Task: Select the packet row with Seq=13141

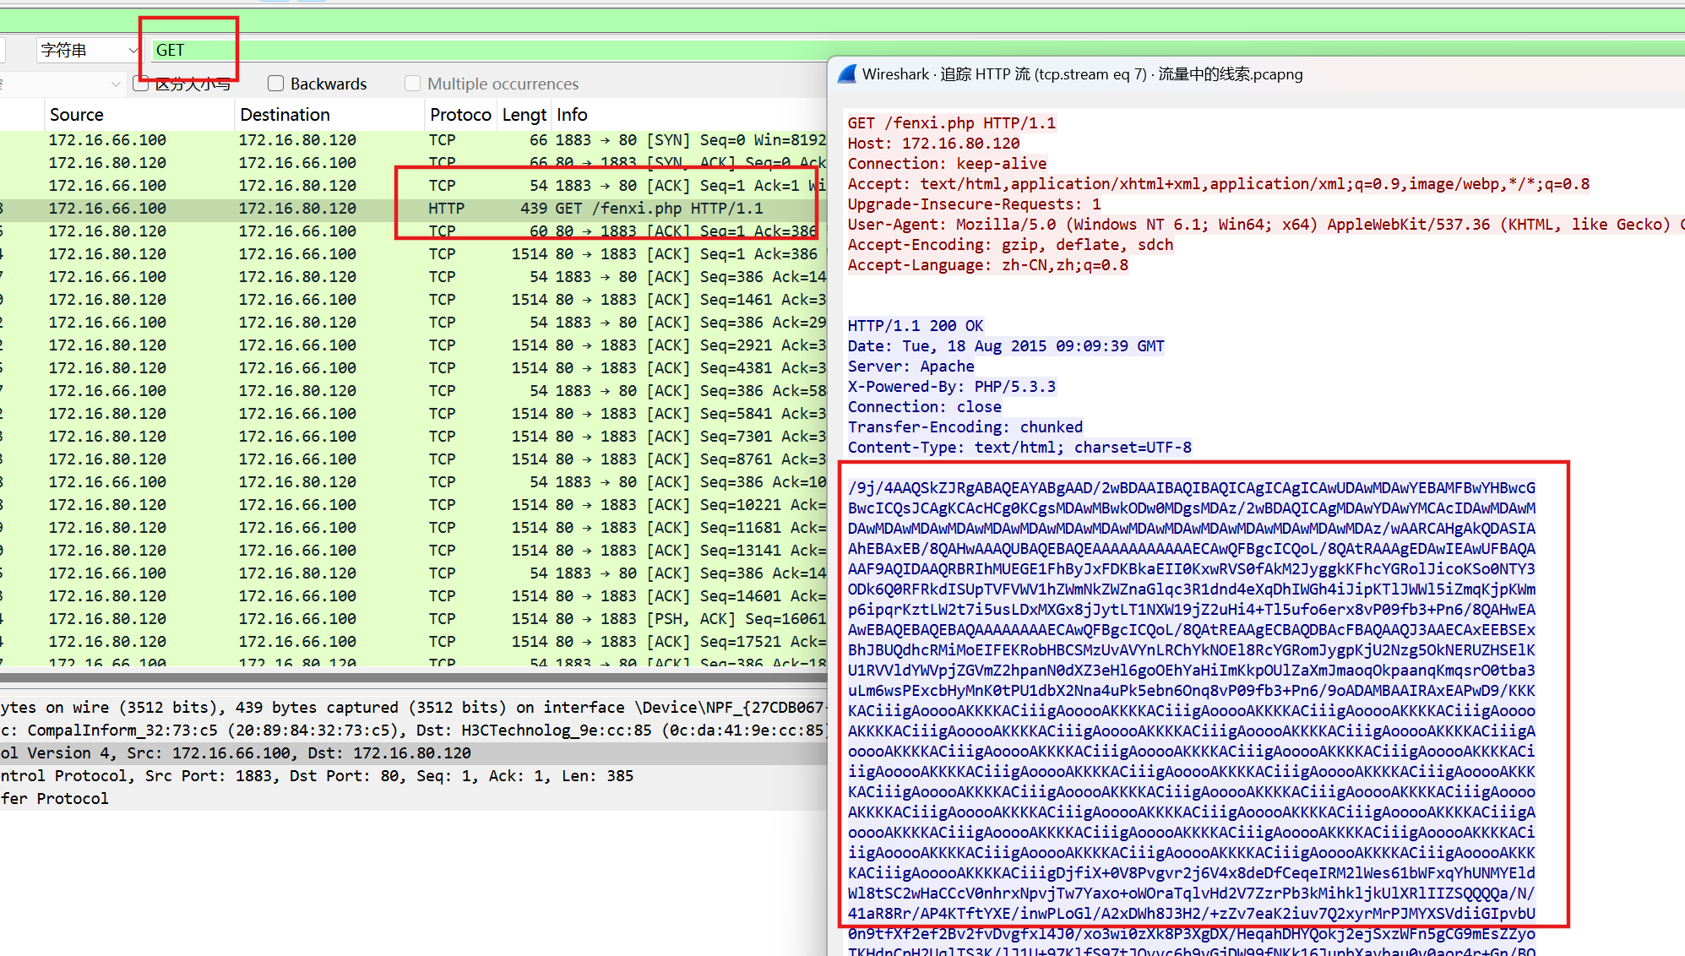Action: click(414, 551)
